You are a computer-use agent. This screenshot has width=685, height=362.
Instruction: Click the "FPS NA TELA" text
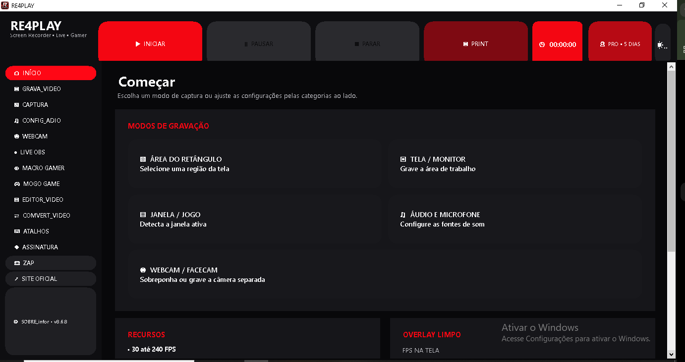tap(421, 351)
